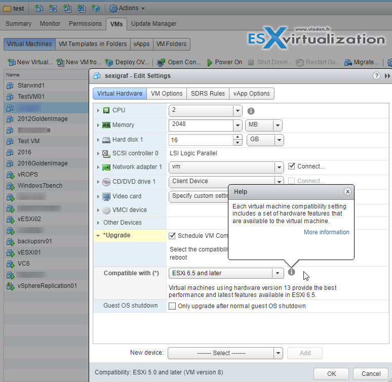The width and height of the screenshot is (392, 382).
Task: Expand the Memory hardware section
Action: [x=98, y=125]
